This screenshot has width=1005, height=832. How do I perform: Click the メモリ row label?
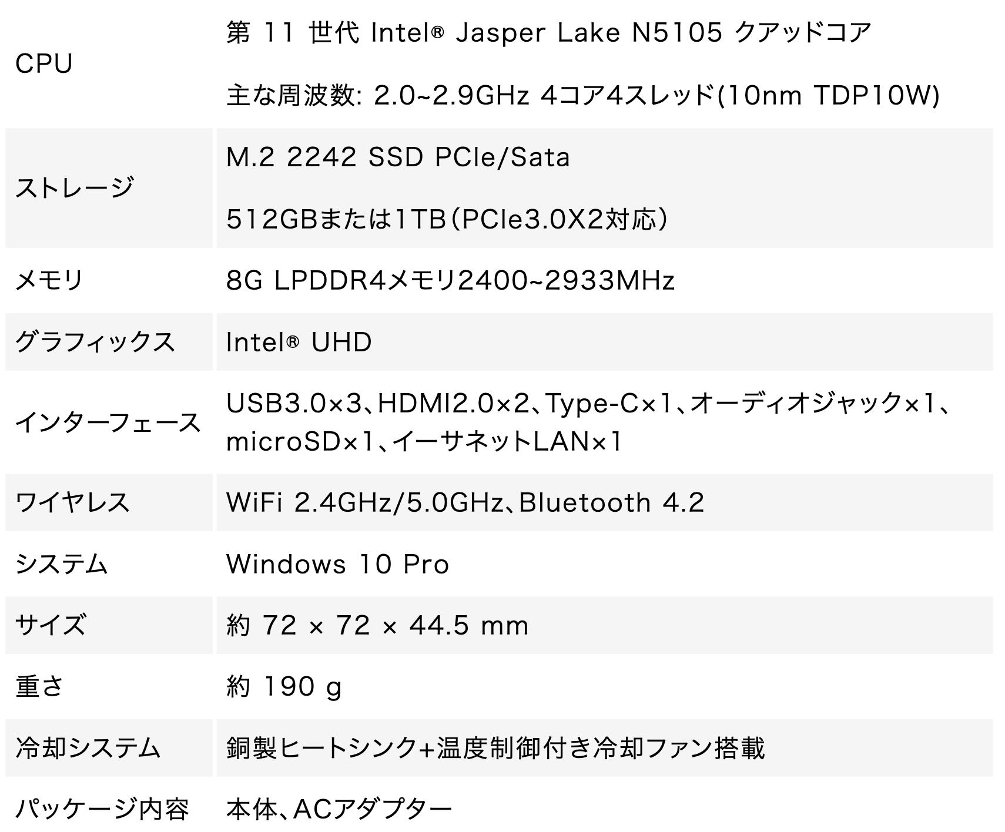pyautogui.click(x=49, y=280)
